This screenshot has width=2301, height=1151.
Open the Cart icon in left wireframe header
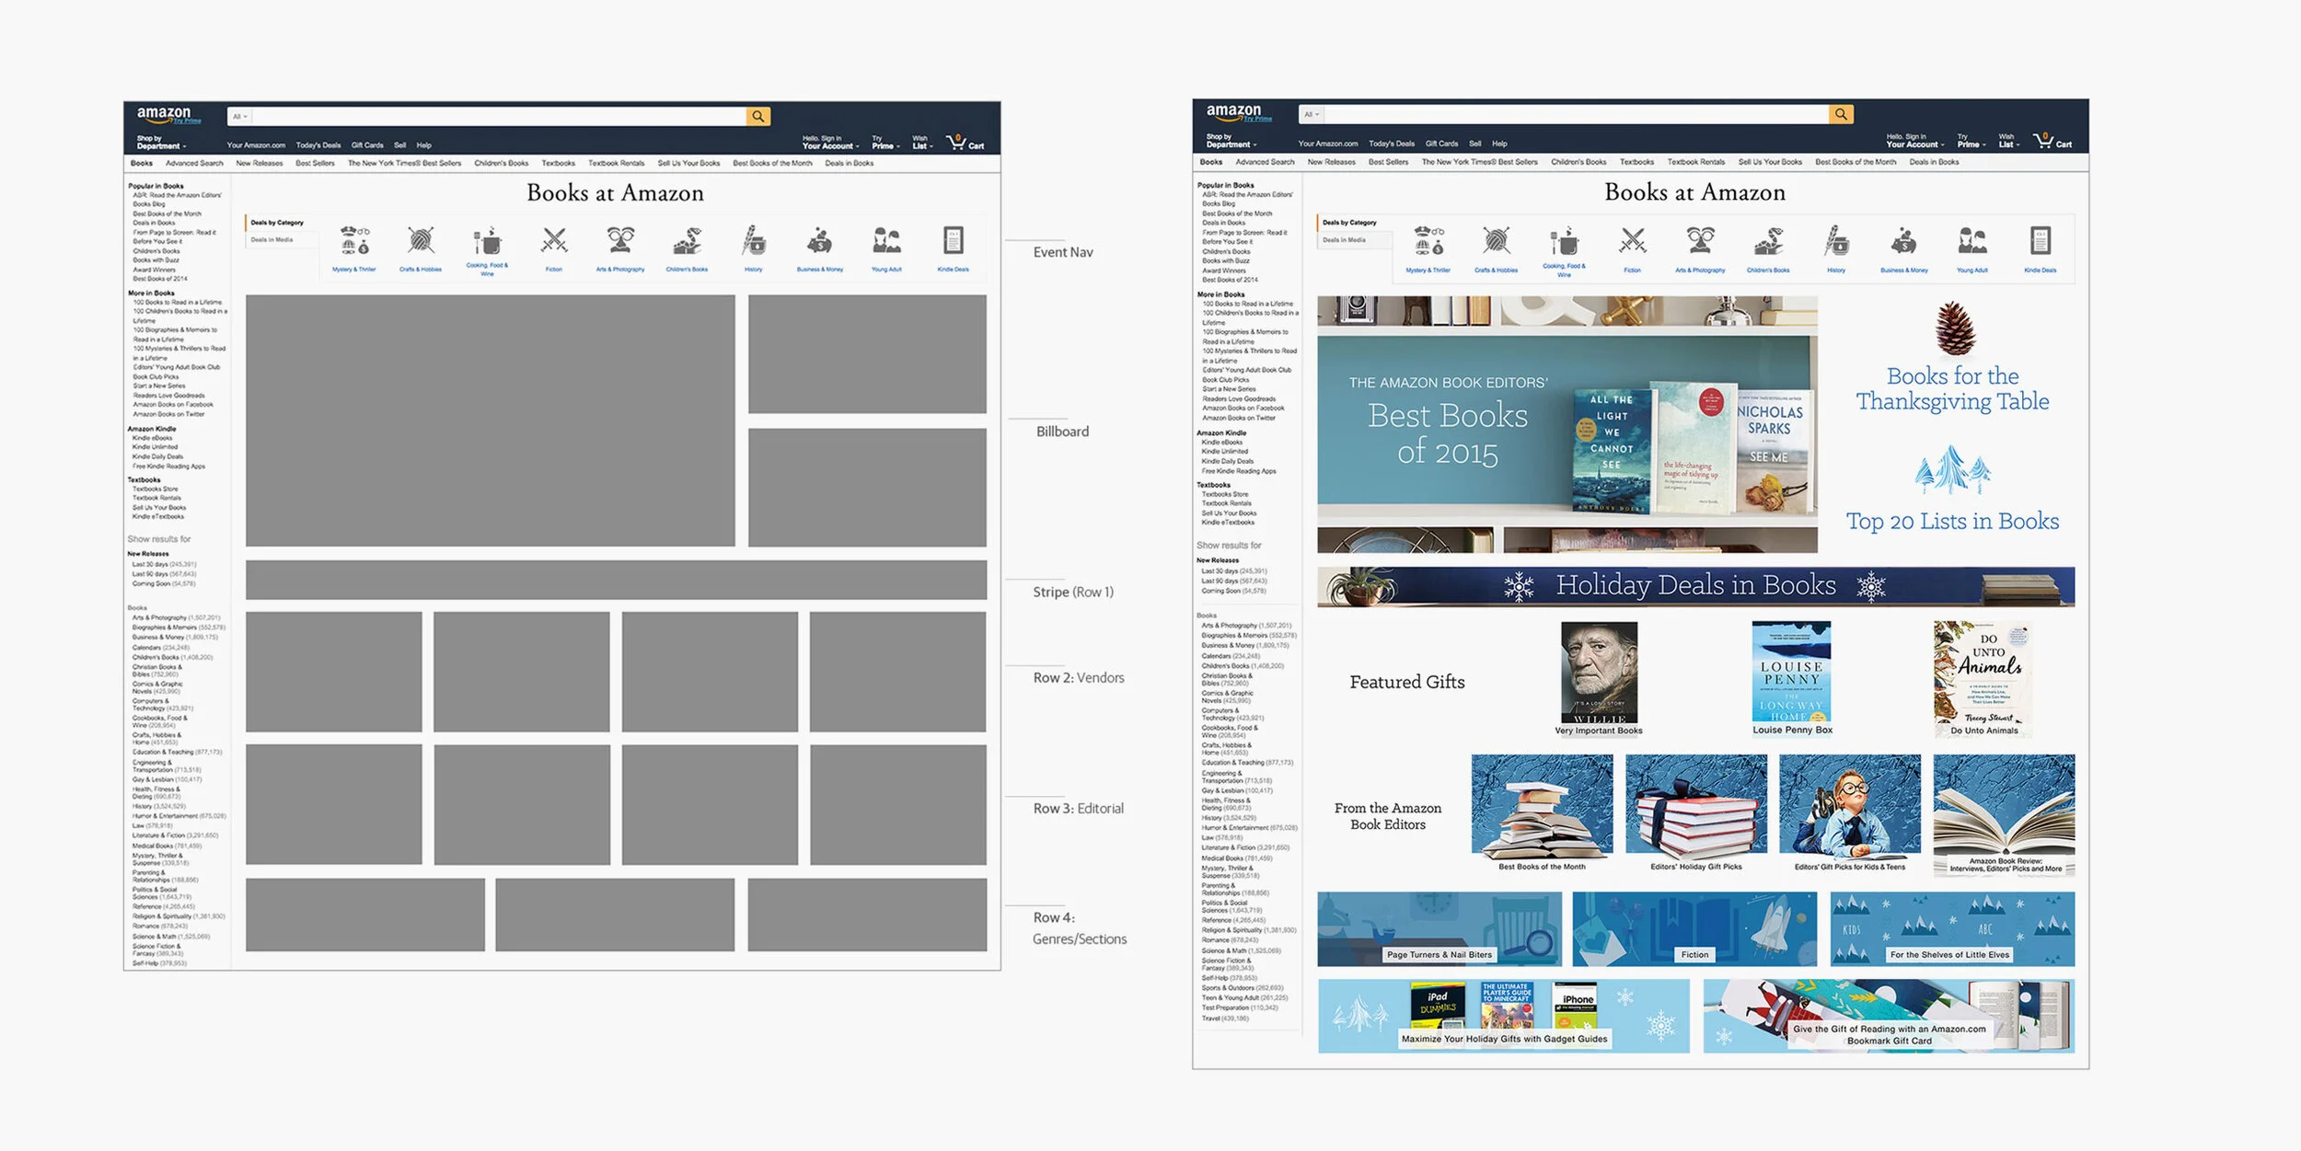(965, 143)
